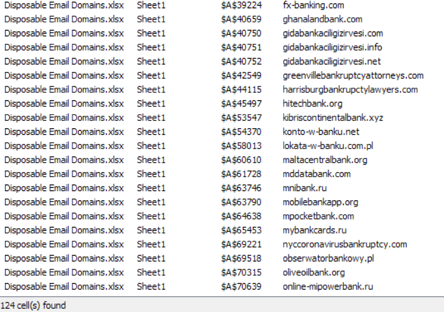444x312 pixels.
Task: Click mybankcards.ru value
Action: tap(314, 230)
